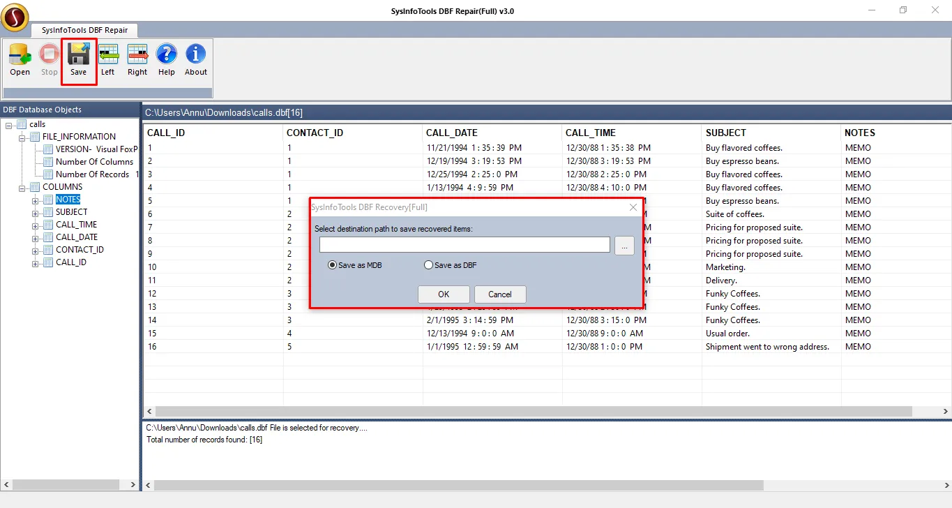This screenshot has height=508, width=952.
Task: Click the browse (...) destination button
Action: pyautogui.click(x=624, y=246)
